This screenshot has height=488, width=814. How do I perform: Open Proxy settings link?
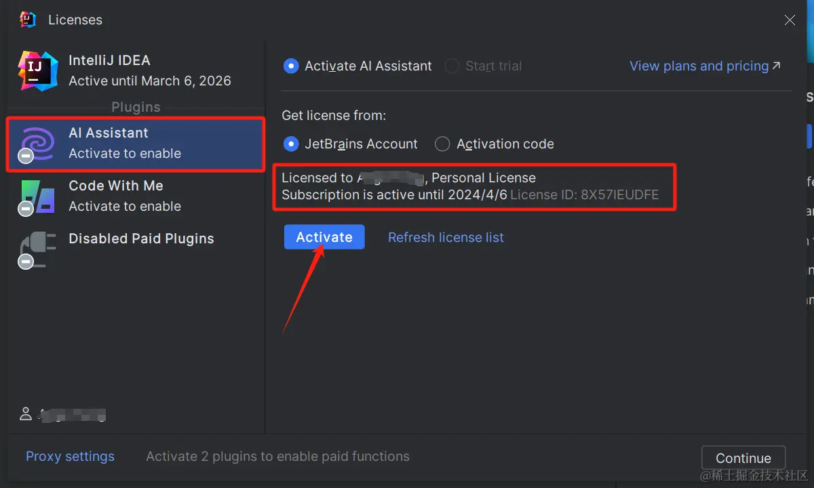[x=70, y=456]
